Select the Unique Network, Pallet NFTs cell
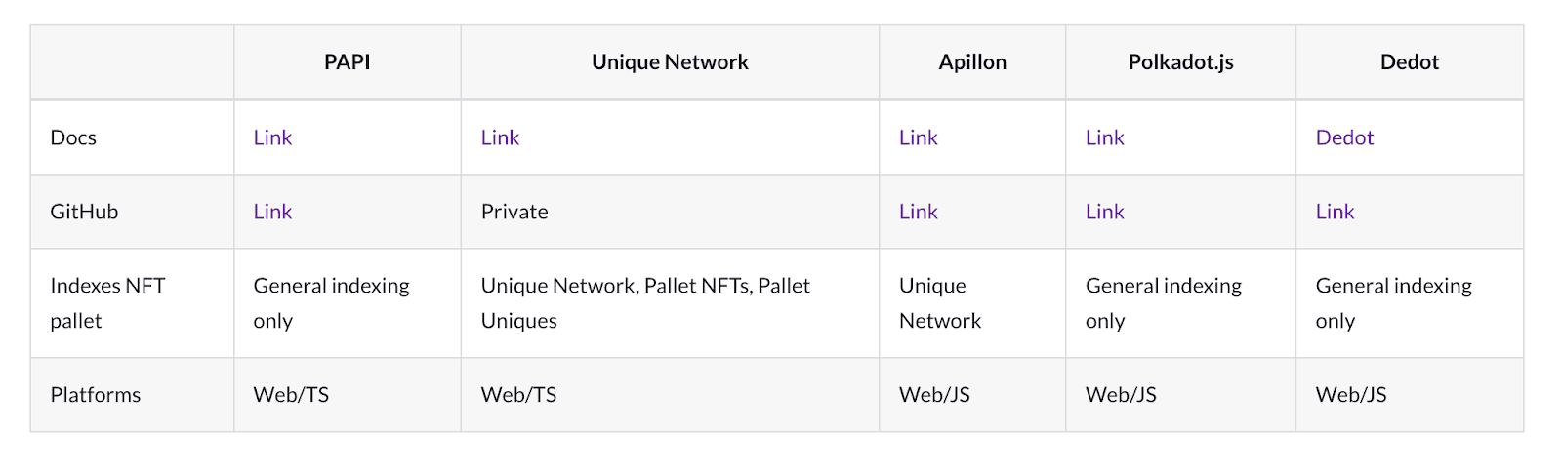This screenshot has height=469, width=1562. [x=645, y=303]
